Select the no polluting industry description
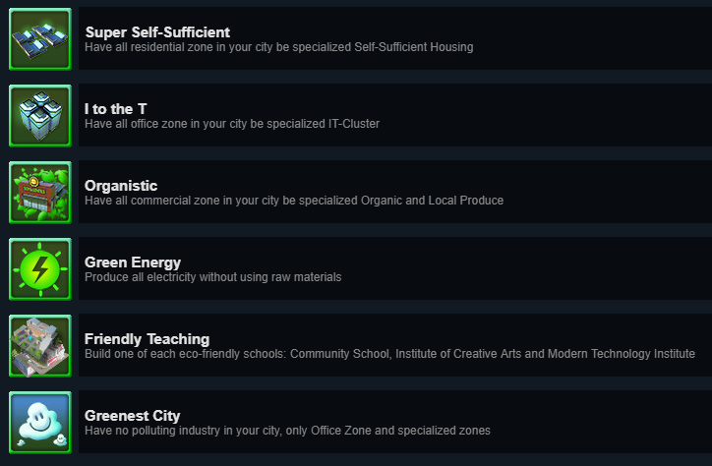Viewport: 712px width, 466px height. 287,431
